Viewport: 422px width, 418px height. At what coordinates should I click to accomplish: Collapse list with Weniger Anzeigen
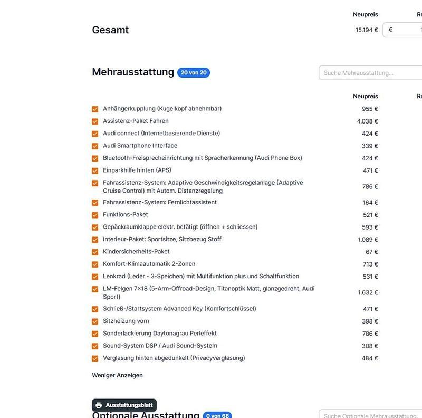tap(117, 375)
